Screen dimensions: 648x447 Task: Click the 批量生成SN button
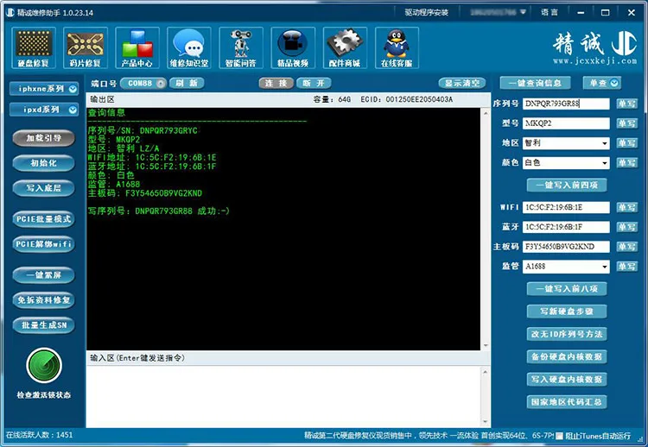[44, 325]
